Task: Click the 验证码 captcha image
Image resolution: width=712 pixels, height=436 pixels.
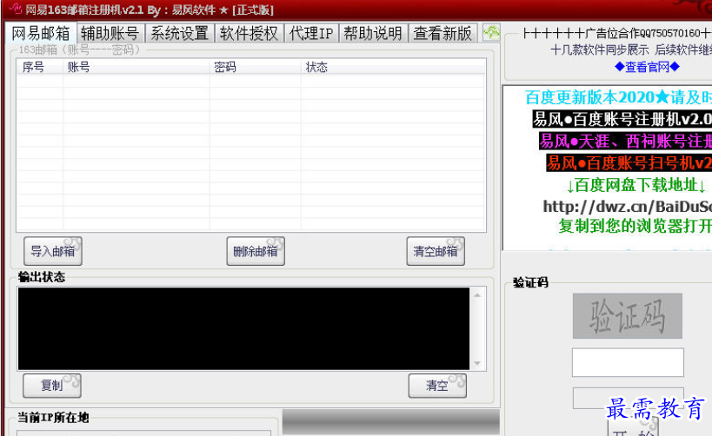Action: point(627,316)
